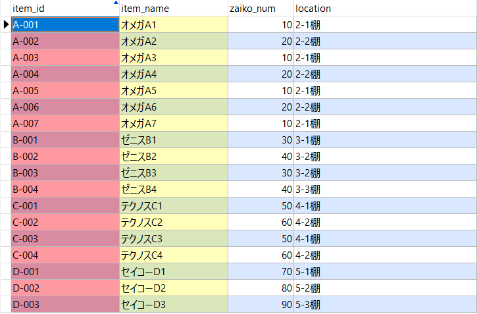Select the A-005 cell
Viewport: 477px width, 314px height.
pos(65,90)
